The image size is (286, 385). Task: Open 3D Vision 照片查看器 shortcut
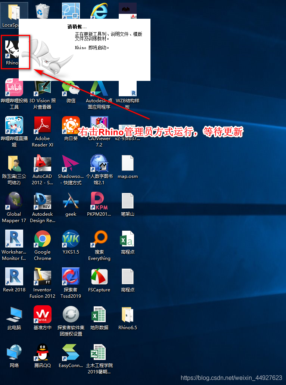[x=42, y=94]
